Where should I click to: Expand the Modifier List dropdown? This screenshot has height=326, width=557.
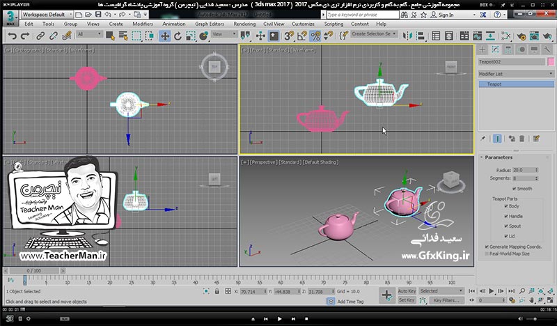click(x=515, y=74)
